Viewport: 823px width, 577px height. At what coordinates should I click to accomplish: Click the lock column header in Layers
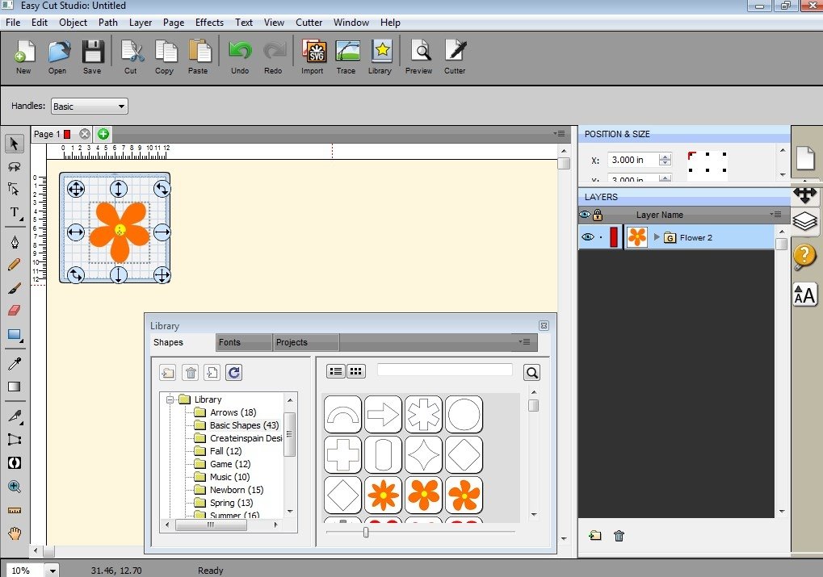pyautogui.click(x=598, y=215)
